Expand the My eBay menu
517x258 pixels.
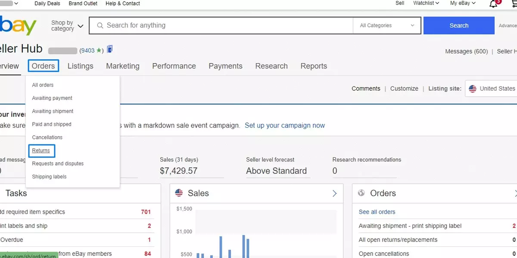pos(463,3)
